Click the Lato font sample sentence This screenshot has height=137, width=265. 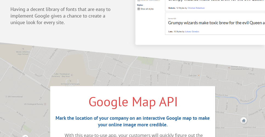pyautogui.click(x=216, y=23)
